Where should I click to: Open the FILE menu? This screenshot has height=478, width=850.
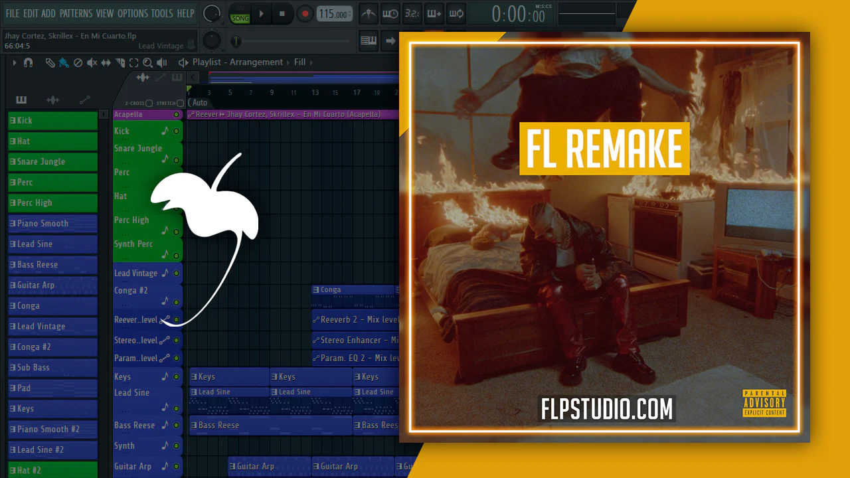pos(13,13)
